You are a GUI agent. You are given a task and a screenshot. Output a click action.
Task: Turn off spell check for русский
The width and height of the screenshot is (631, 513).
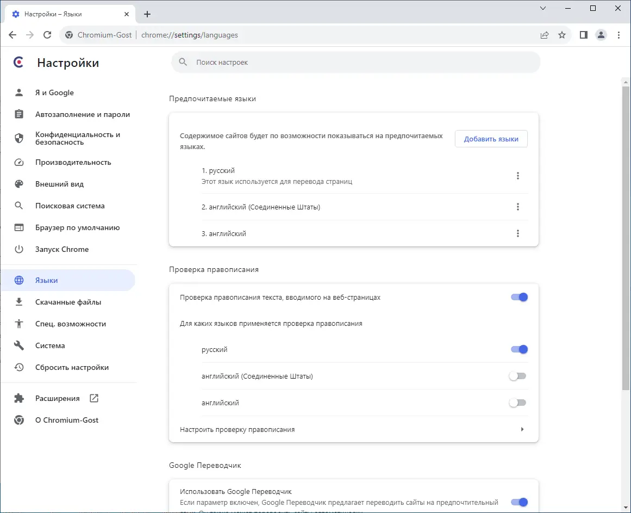point(519,349)
